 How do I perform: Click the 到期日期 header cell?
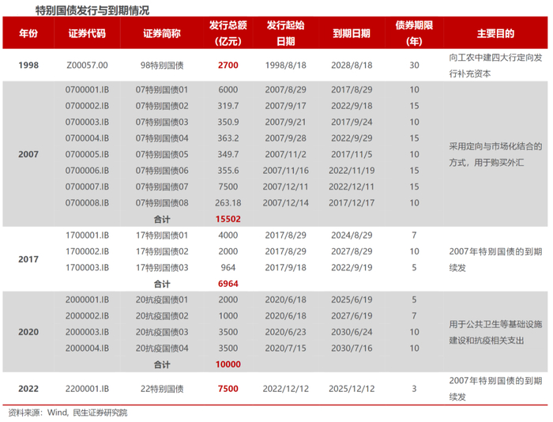click(352, 33)
